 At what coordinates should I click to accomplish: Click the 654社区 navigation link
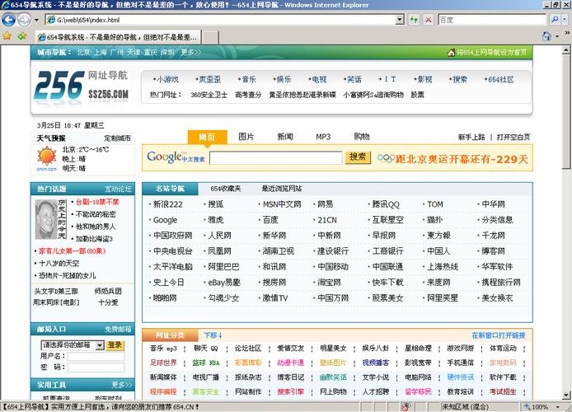(x=500, y=79)
